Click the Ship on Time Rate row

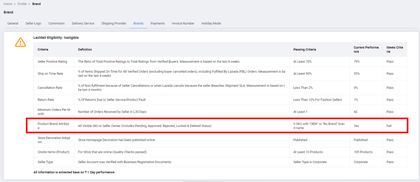click(x=220, y=73)
